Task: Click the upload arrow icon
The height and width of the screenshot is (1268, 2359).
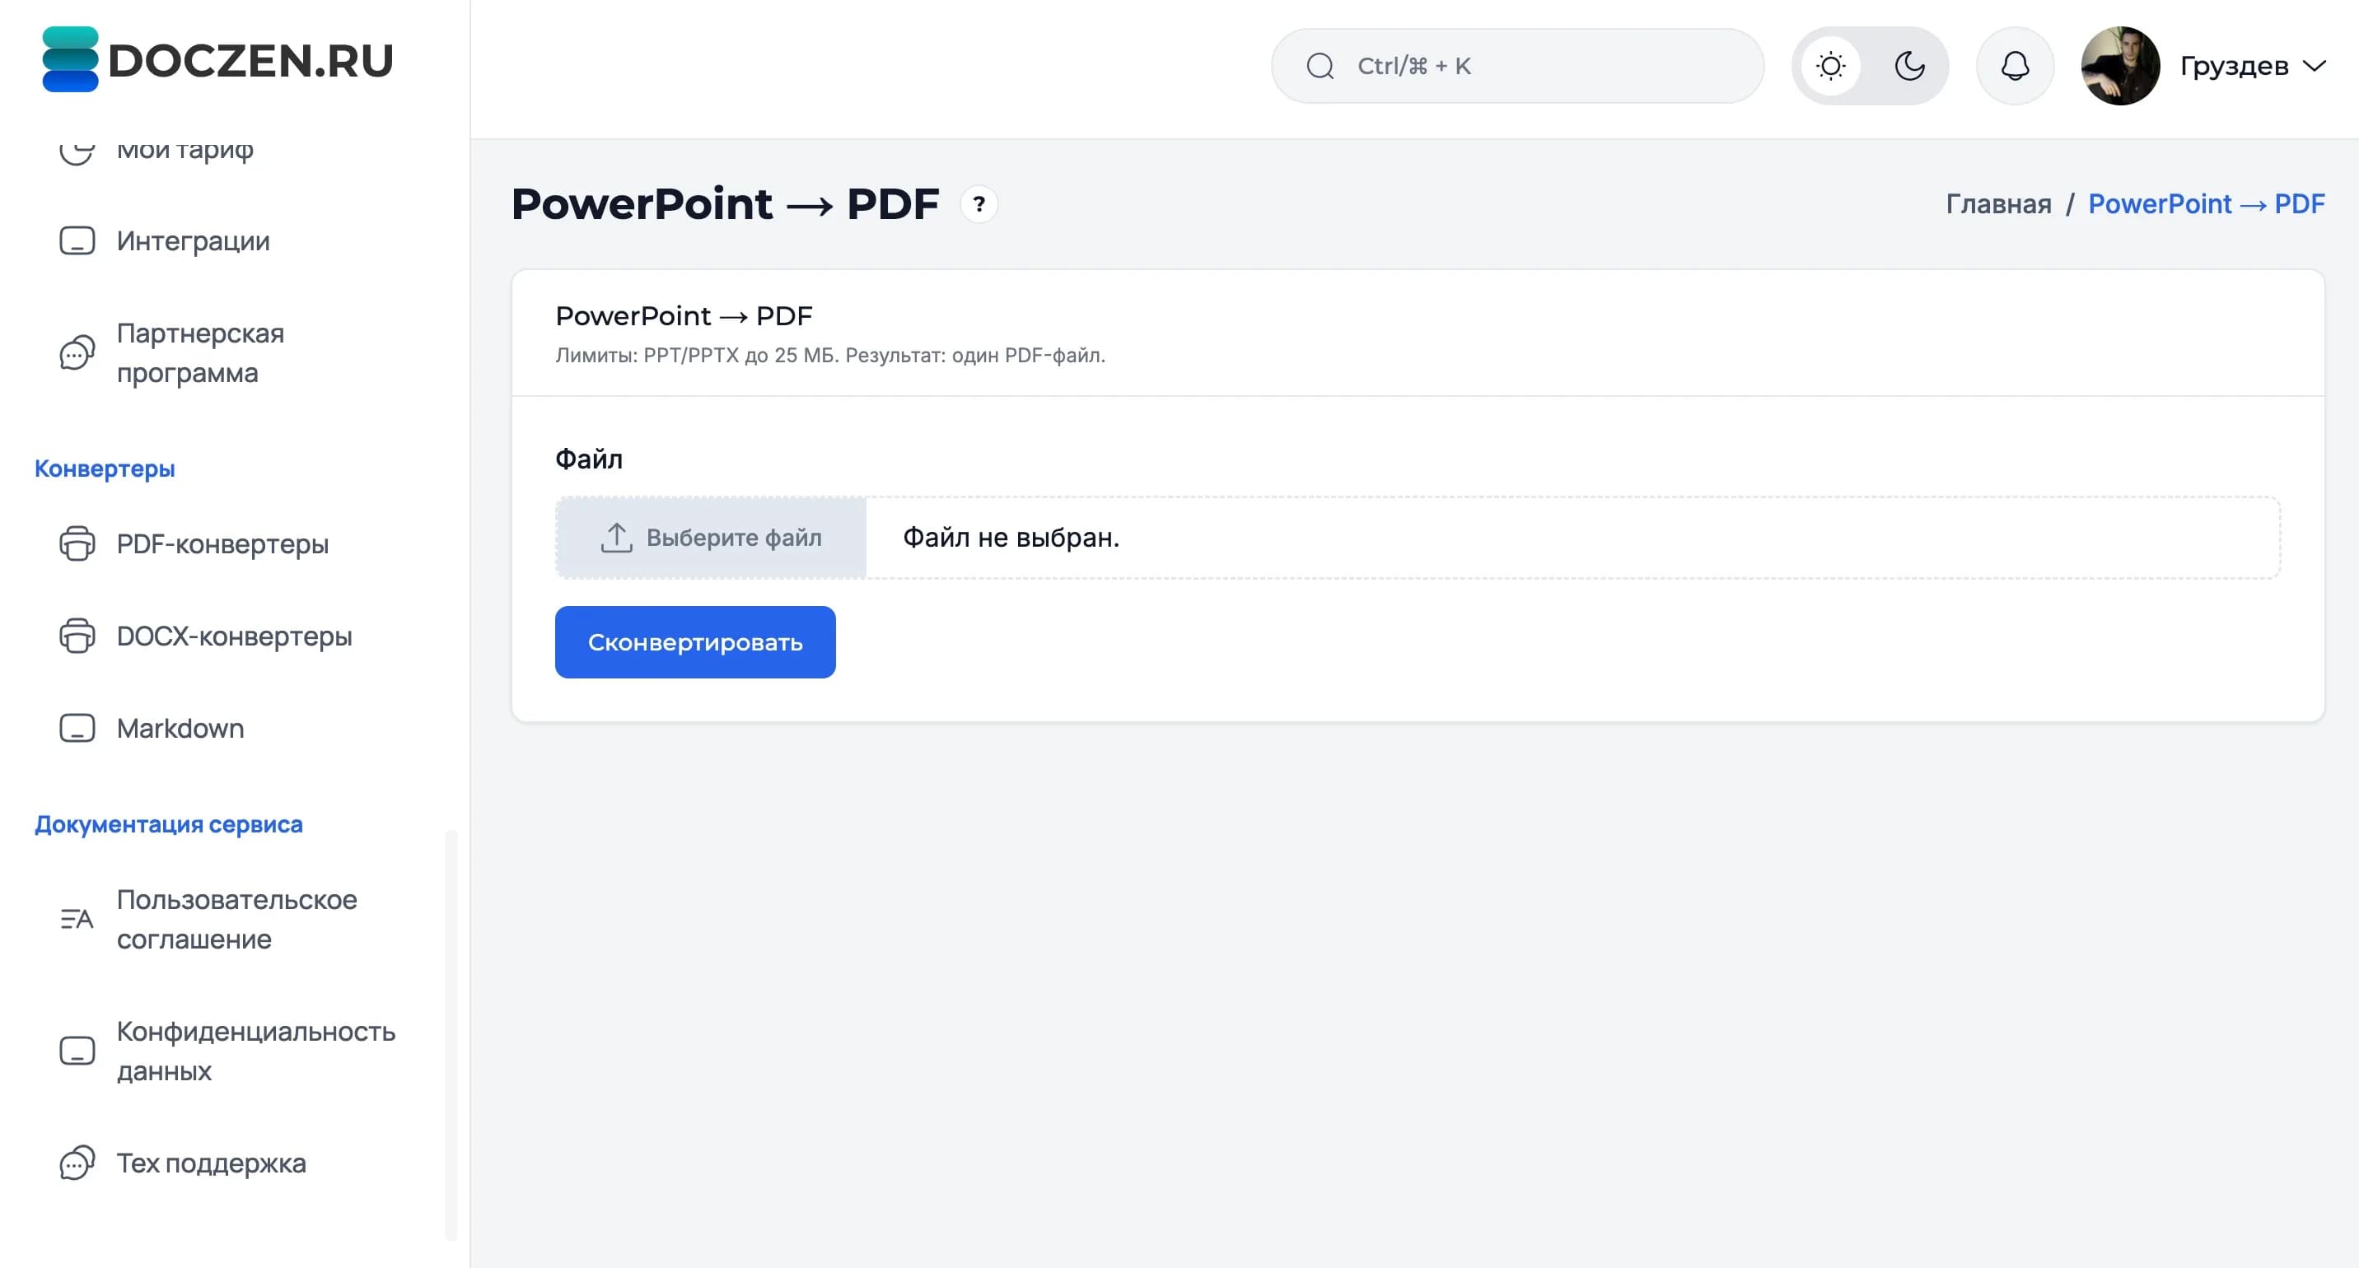Action: [616, 538]
